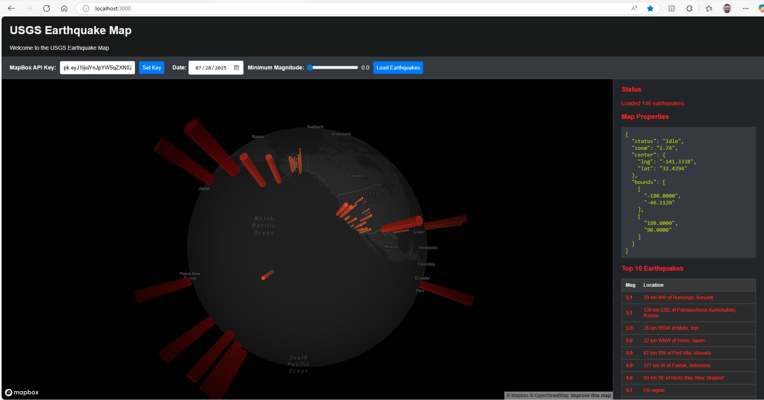The width and height of the screenshot is (764, 400).
Task: Click the Russia label on the globe
Action: click(258, 137)
